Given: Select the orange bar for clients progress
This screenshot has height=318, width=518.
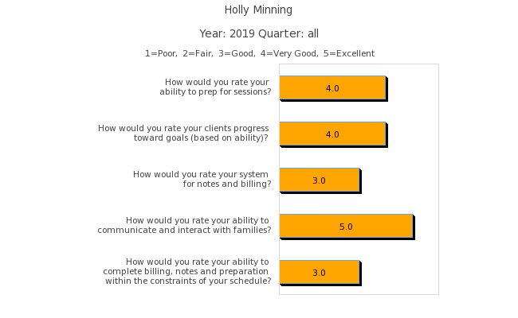Looking at the screenshot, I should [x=332, y=134].
